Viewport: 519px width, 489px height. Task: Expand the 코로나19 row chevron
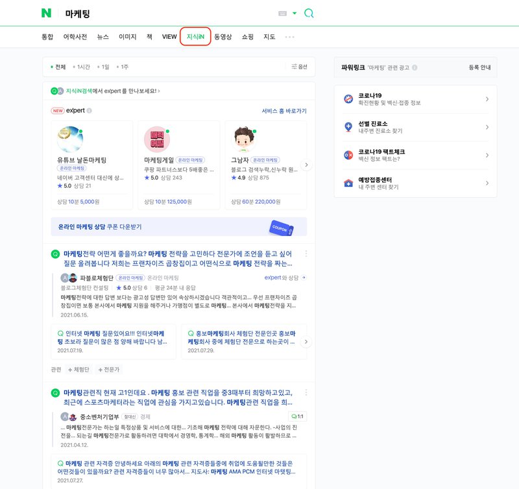tap(487, 99)
